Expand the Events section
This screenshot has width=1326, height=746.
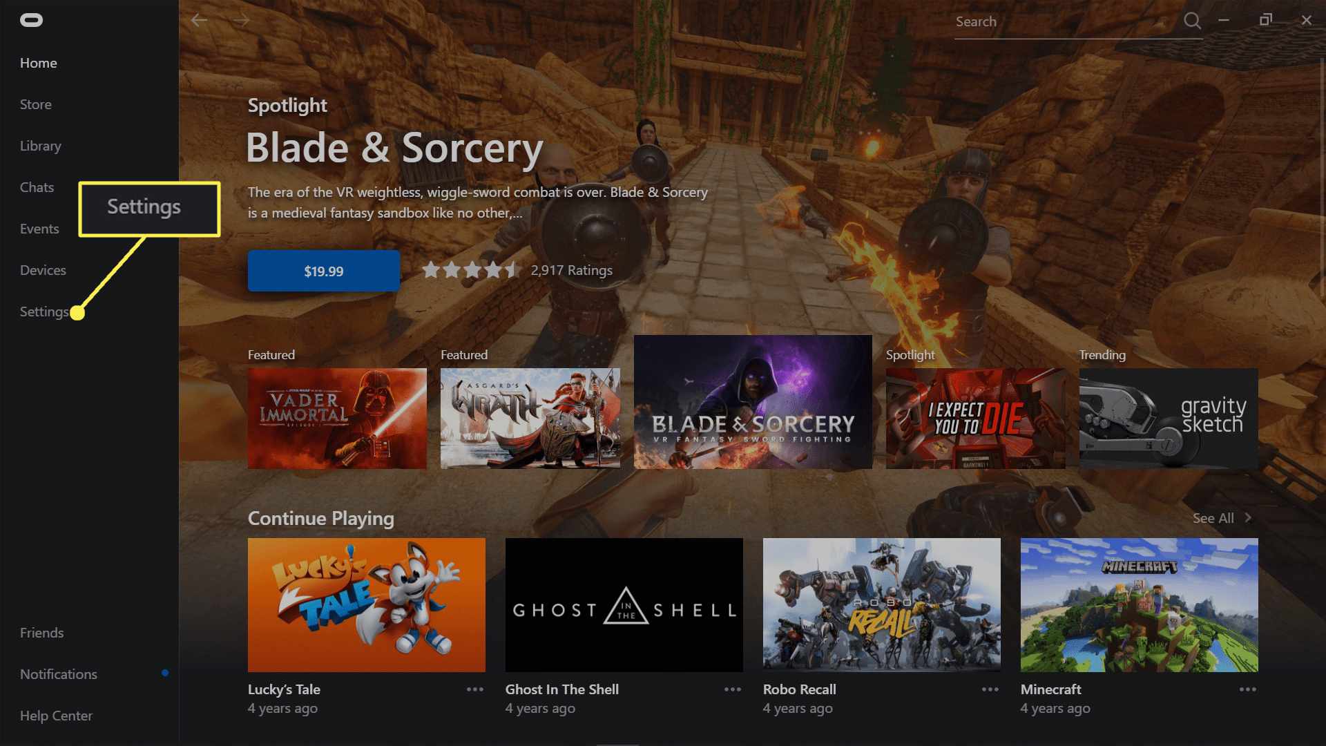(39, 228)
